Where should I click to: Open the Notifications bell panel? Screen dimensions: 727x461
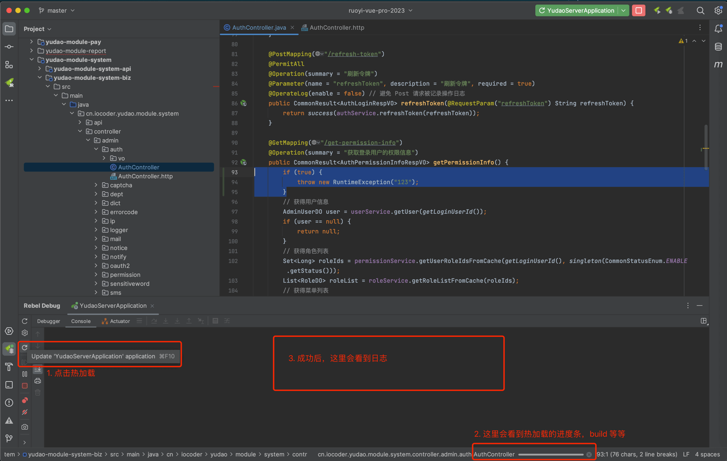(718, 29)
